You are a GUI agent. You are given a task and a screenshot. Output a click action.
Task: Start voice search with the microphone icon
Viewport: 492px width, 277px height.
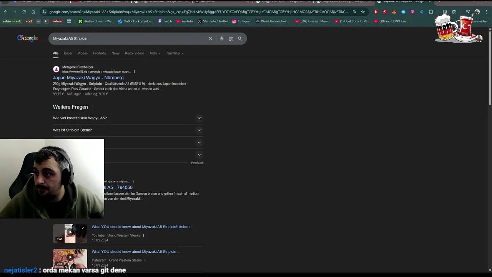click(x=222, y=38)
